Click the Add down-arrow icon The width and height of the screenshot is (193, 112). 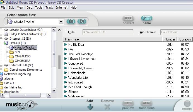(x=90, y=107)
